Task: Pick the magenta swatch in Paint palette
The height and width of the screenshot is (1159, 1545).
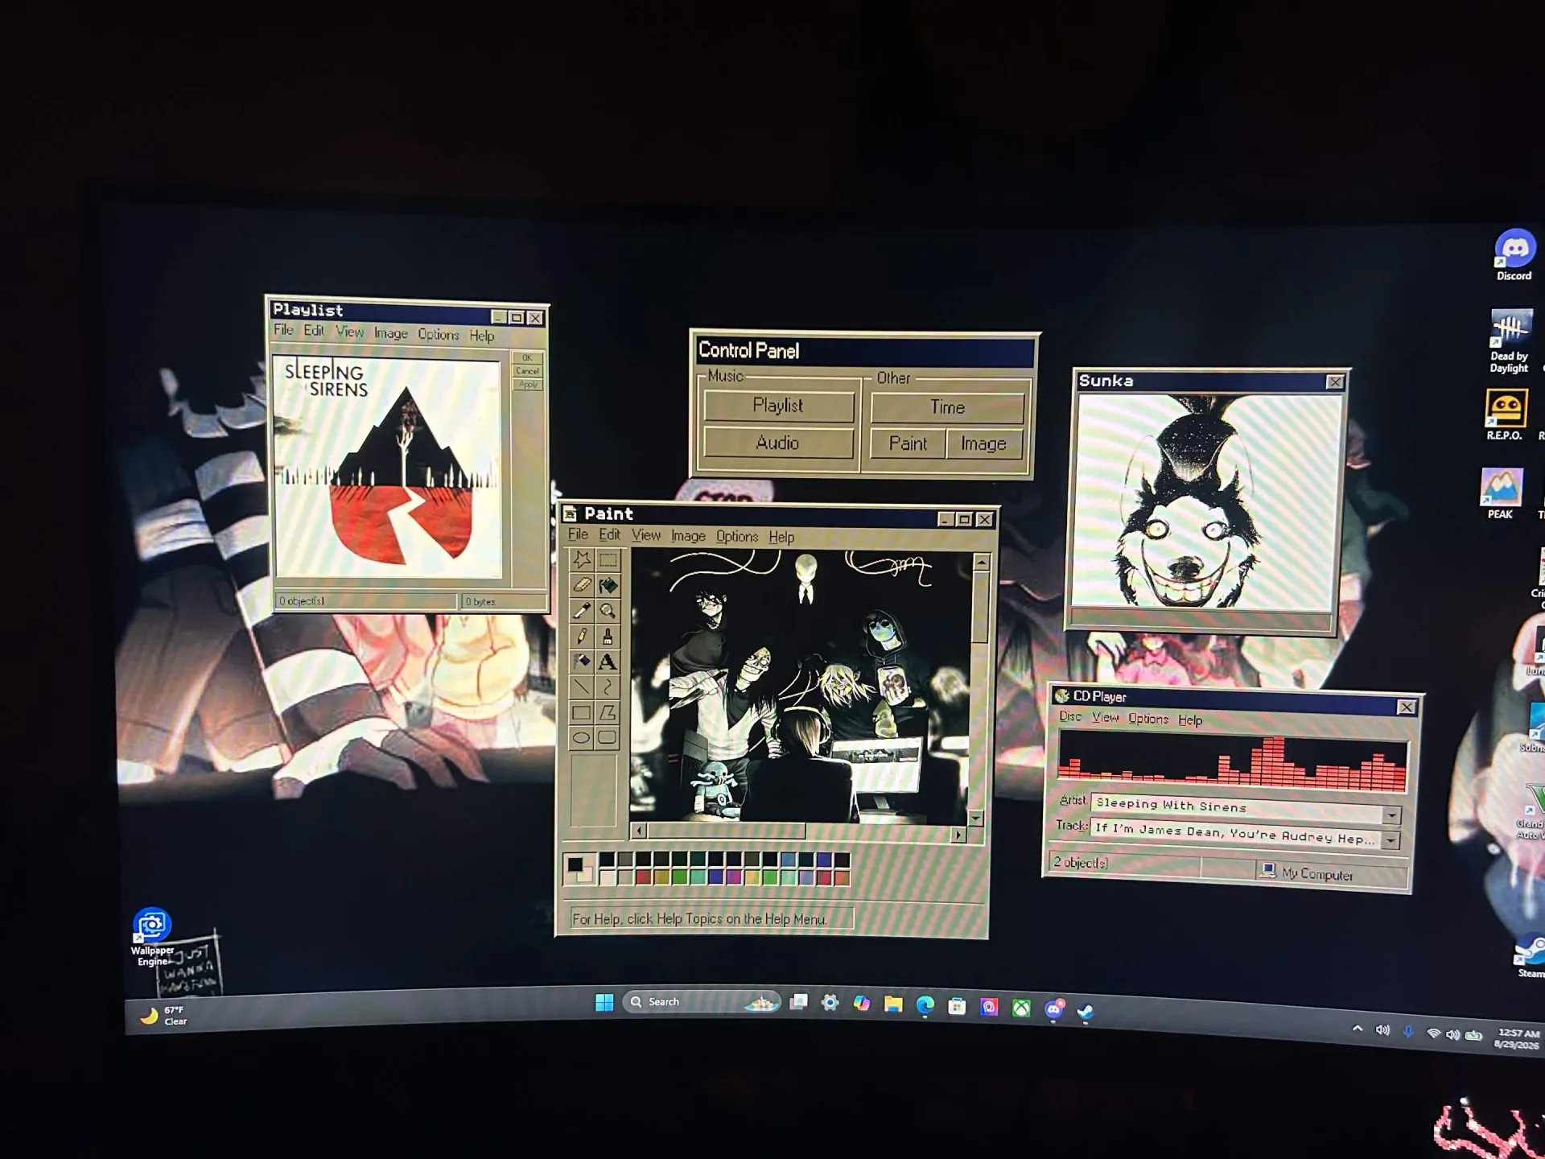Action: coord(734,876)
